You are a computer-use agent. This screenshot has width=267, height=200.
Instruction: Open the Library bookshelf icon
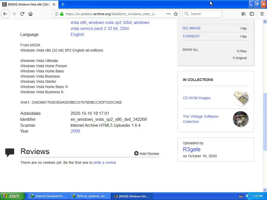click(x=244, y=14)
